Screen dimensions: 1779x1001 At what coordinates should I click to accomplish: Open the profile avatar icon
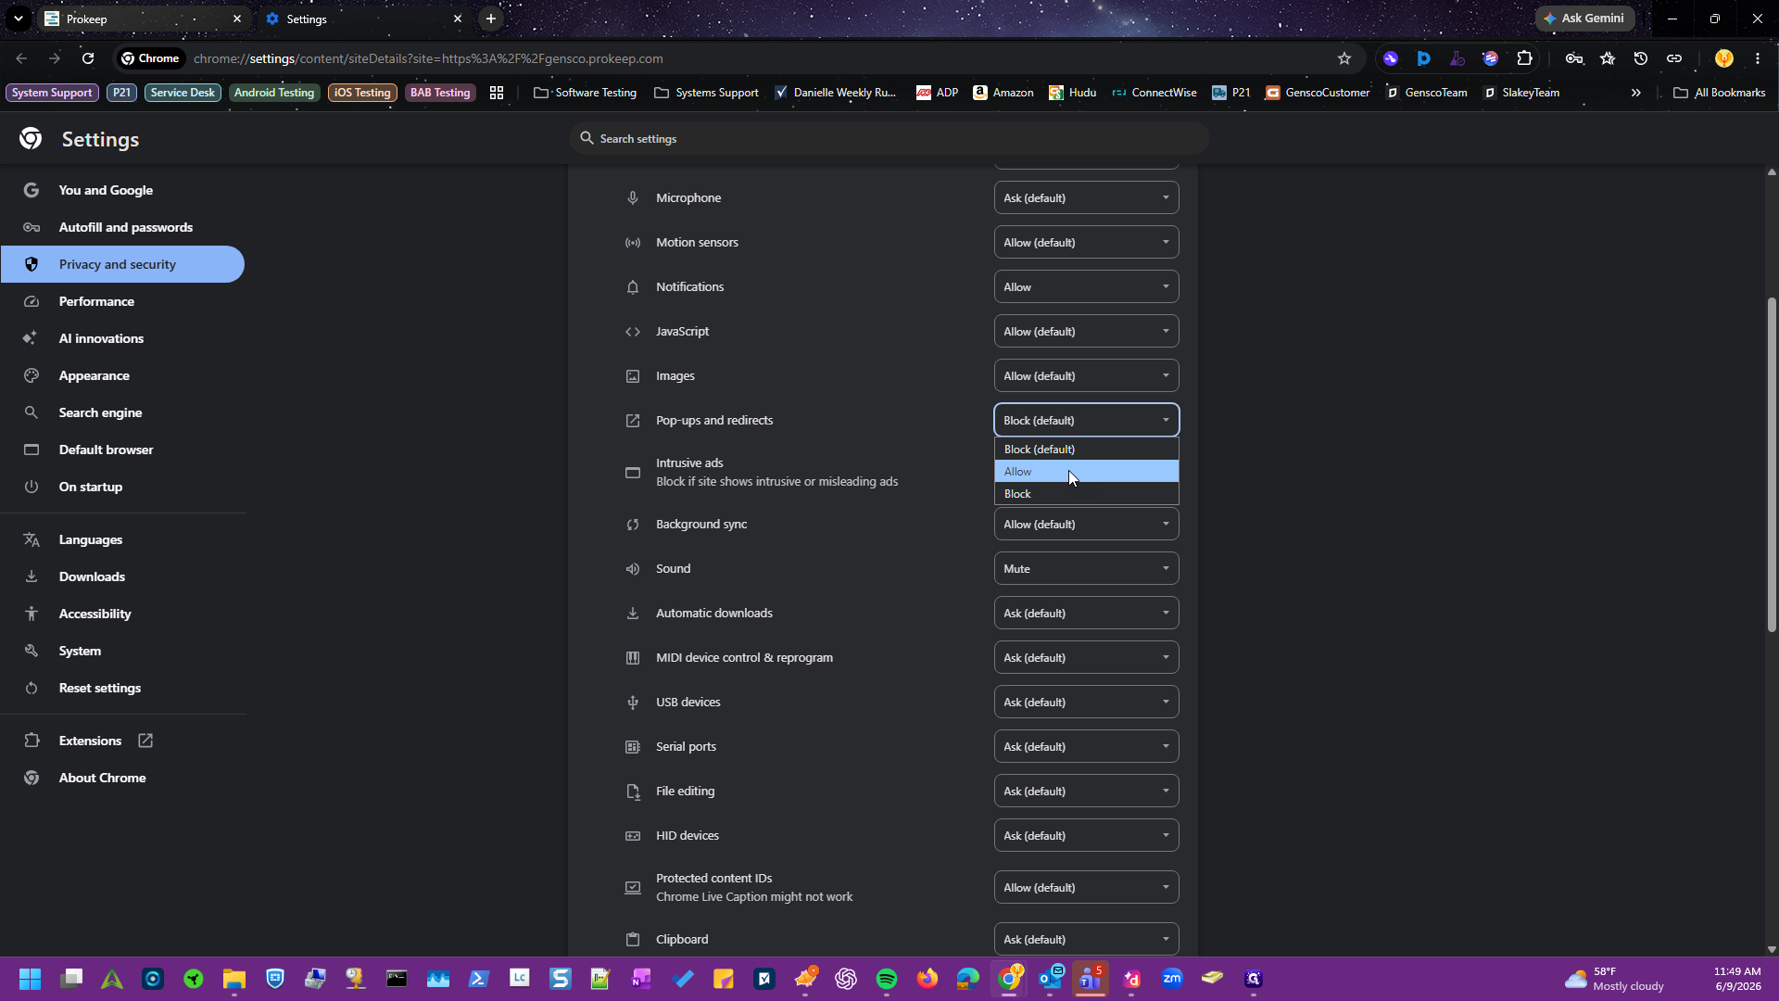(1724, 58)
